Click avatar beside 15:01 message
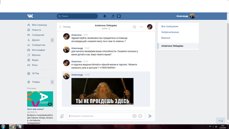 click(x=66, y=36)
